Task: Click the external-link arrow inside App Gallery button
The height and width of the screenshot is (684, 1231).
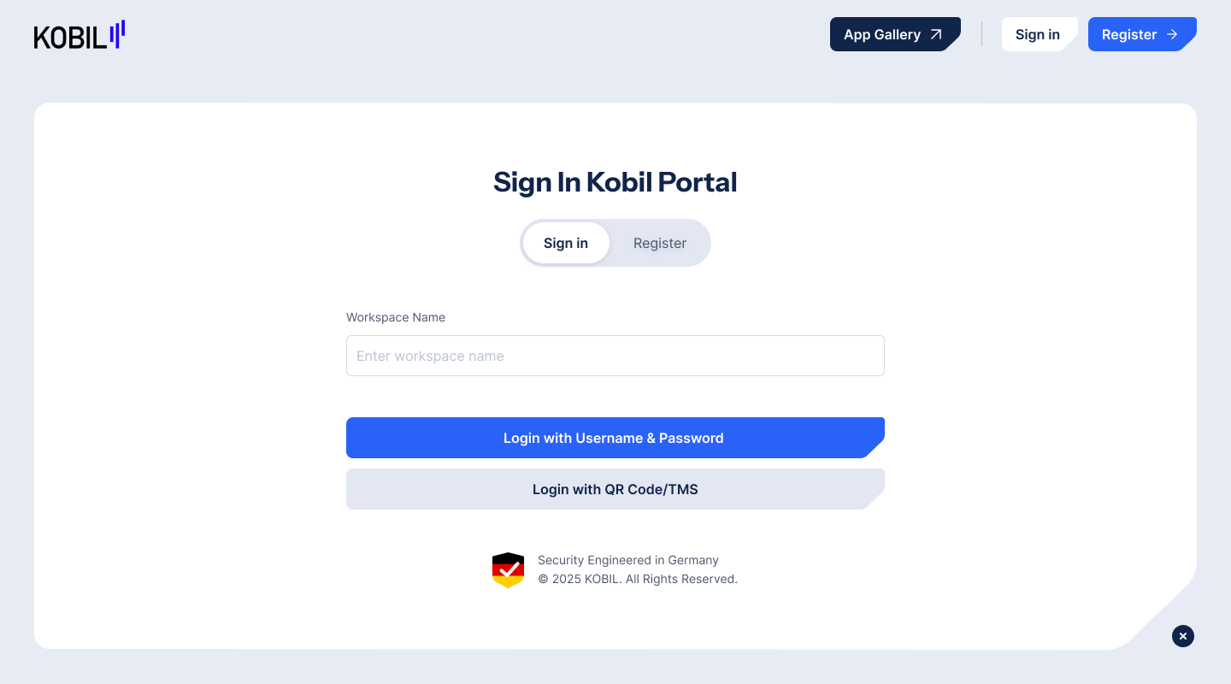Action: [938, 33]
